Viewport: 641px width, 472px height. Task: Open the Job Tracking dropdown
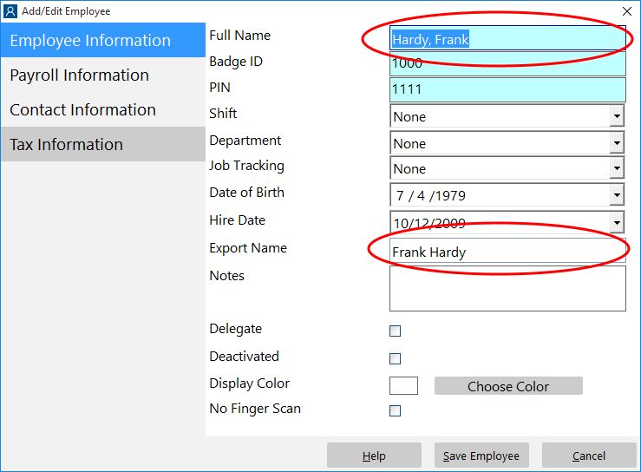617,168
